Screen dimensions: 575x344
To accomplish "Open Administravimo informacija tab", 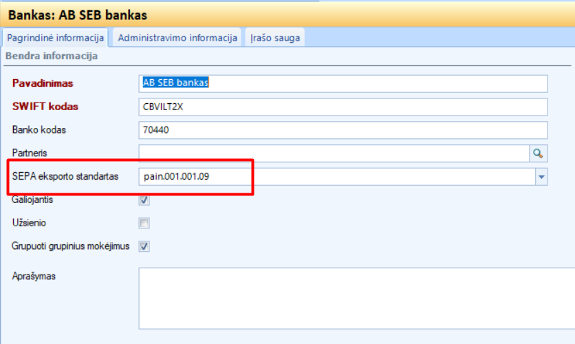I will [177, 38].
